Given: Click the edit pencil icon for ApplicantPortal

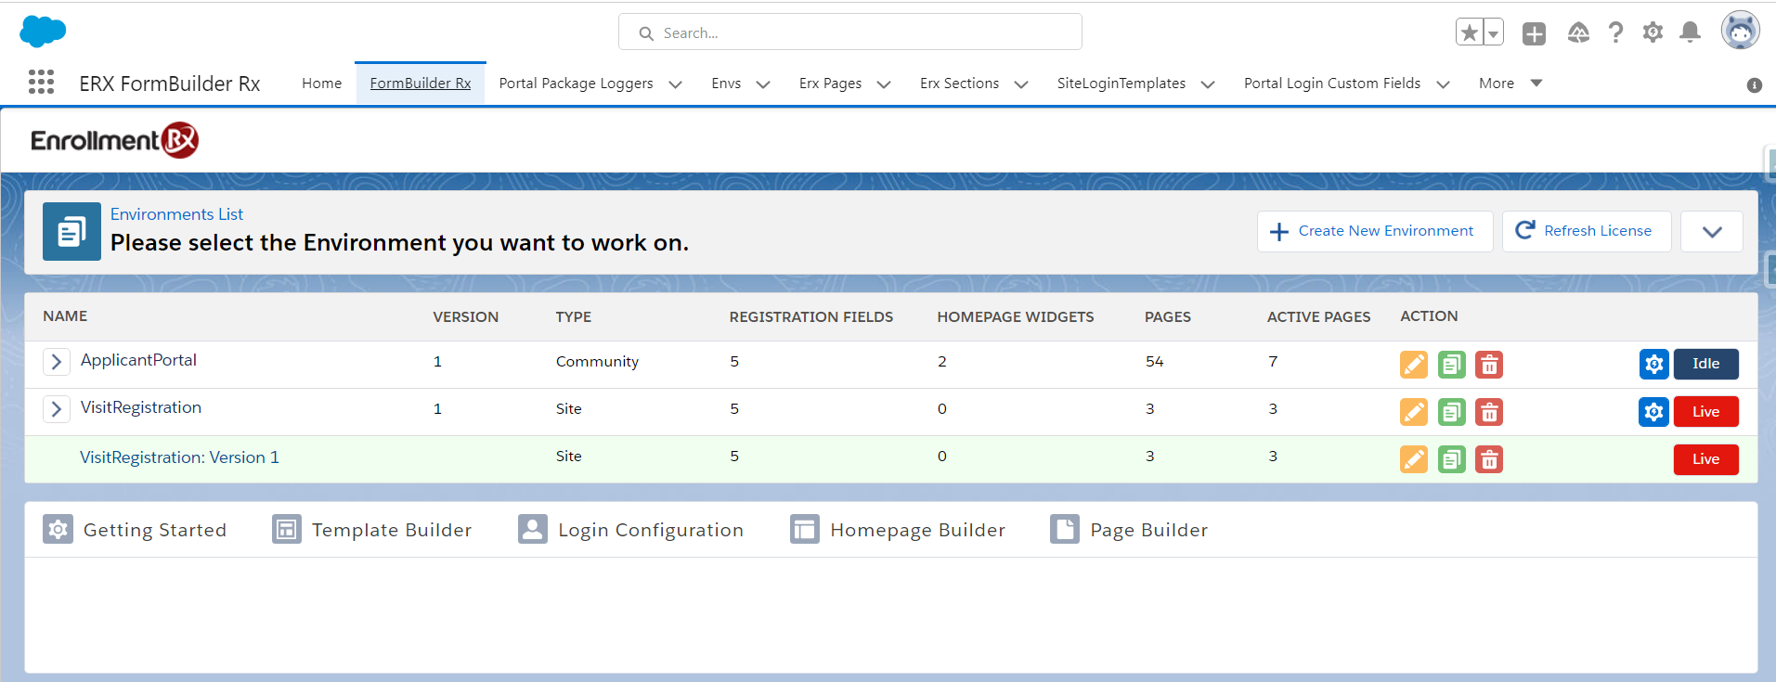Looking at the screenshot, I should [x=1413, y=365].
